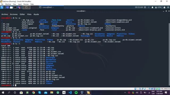170x95 pixels.
Task: Click the show desktop icon in Kali panel
Action: [7, 7]
